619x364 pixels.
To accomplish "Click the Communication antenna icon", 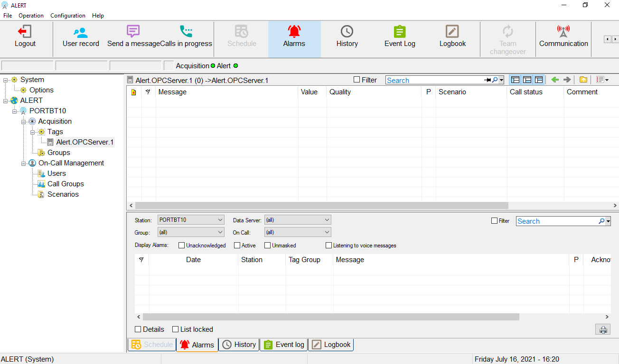I will 563,32.
